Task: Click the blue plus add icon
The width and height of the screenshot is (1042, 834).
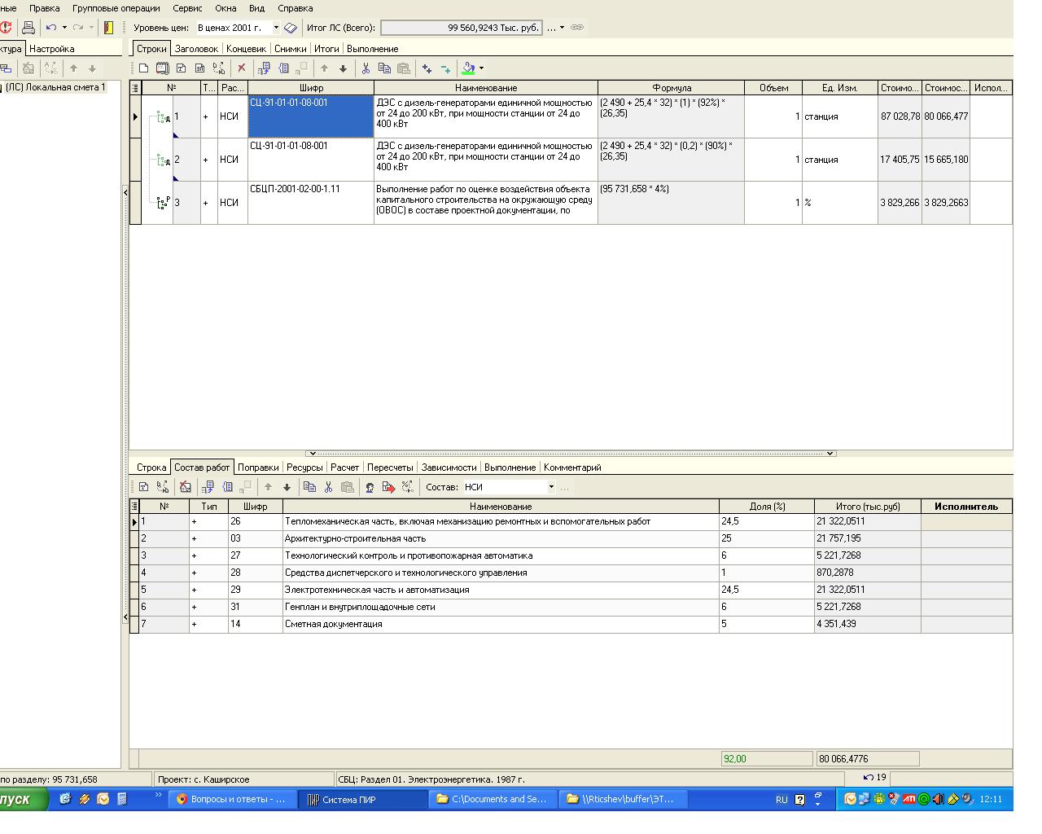Action: [x=427, y=68]
